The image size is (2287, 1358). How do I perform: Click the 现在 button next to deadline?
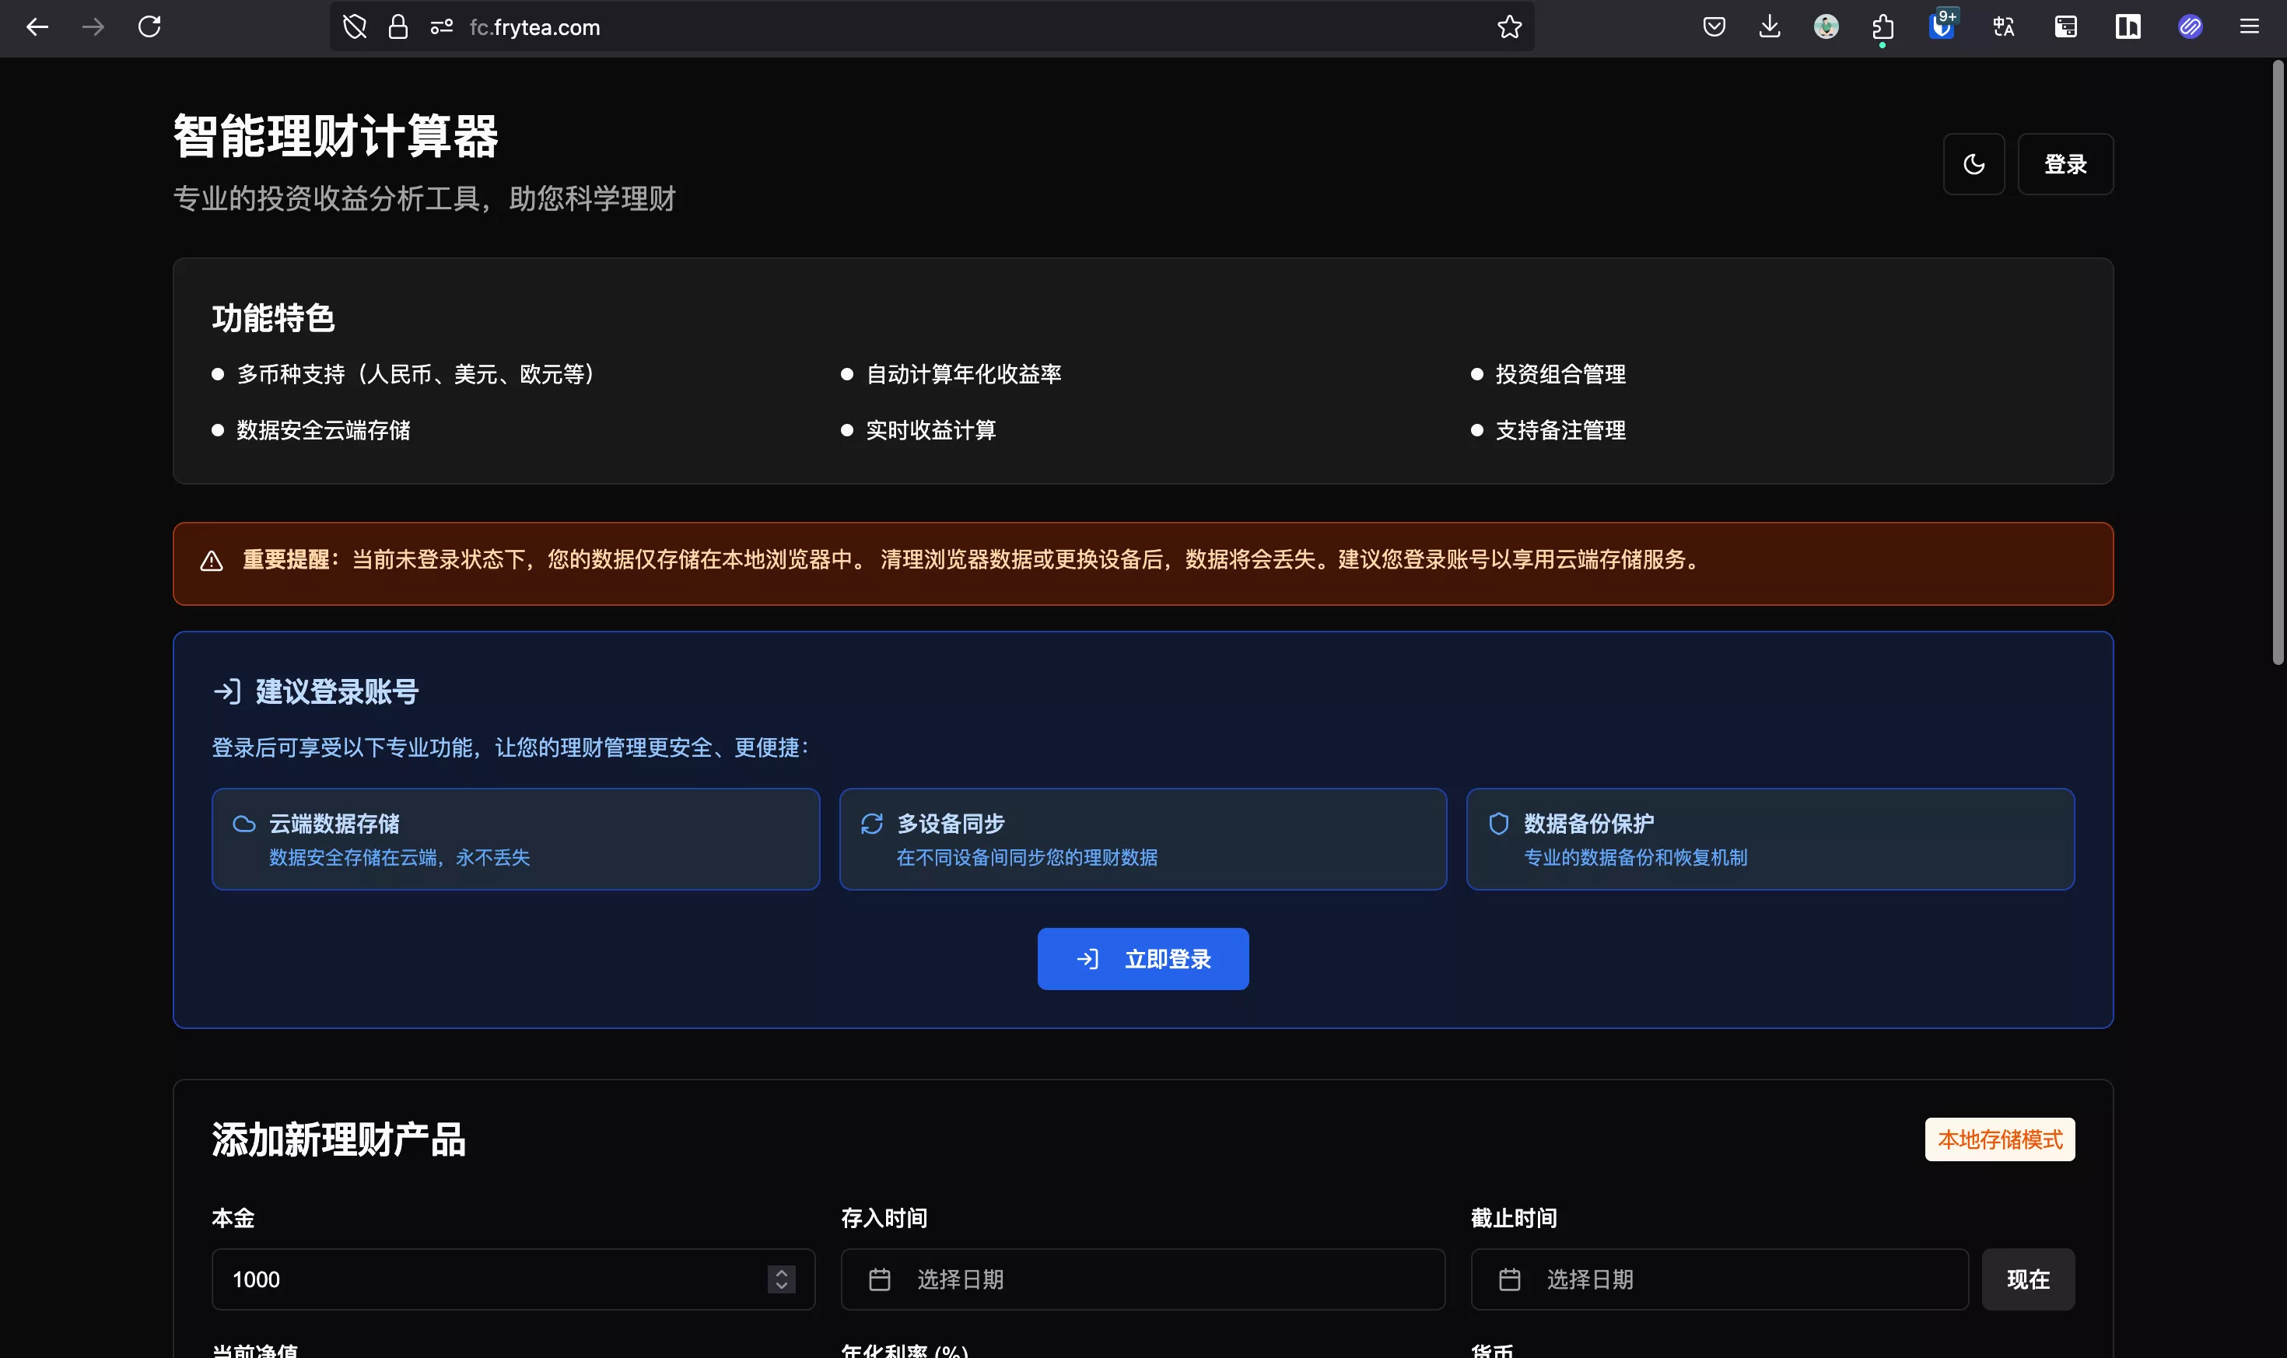click(2027, 1279)
